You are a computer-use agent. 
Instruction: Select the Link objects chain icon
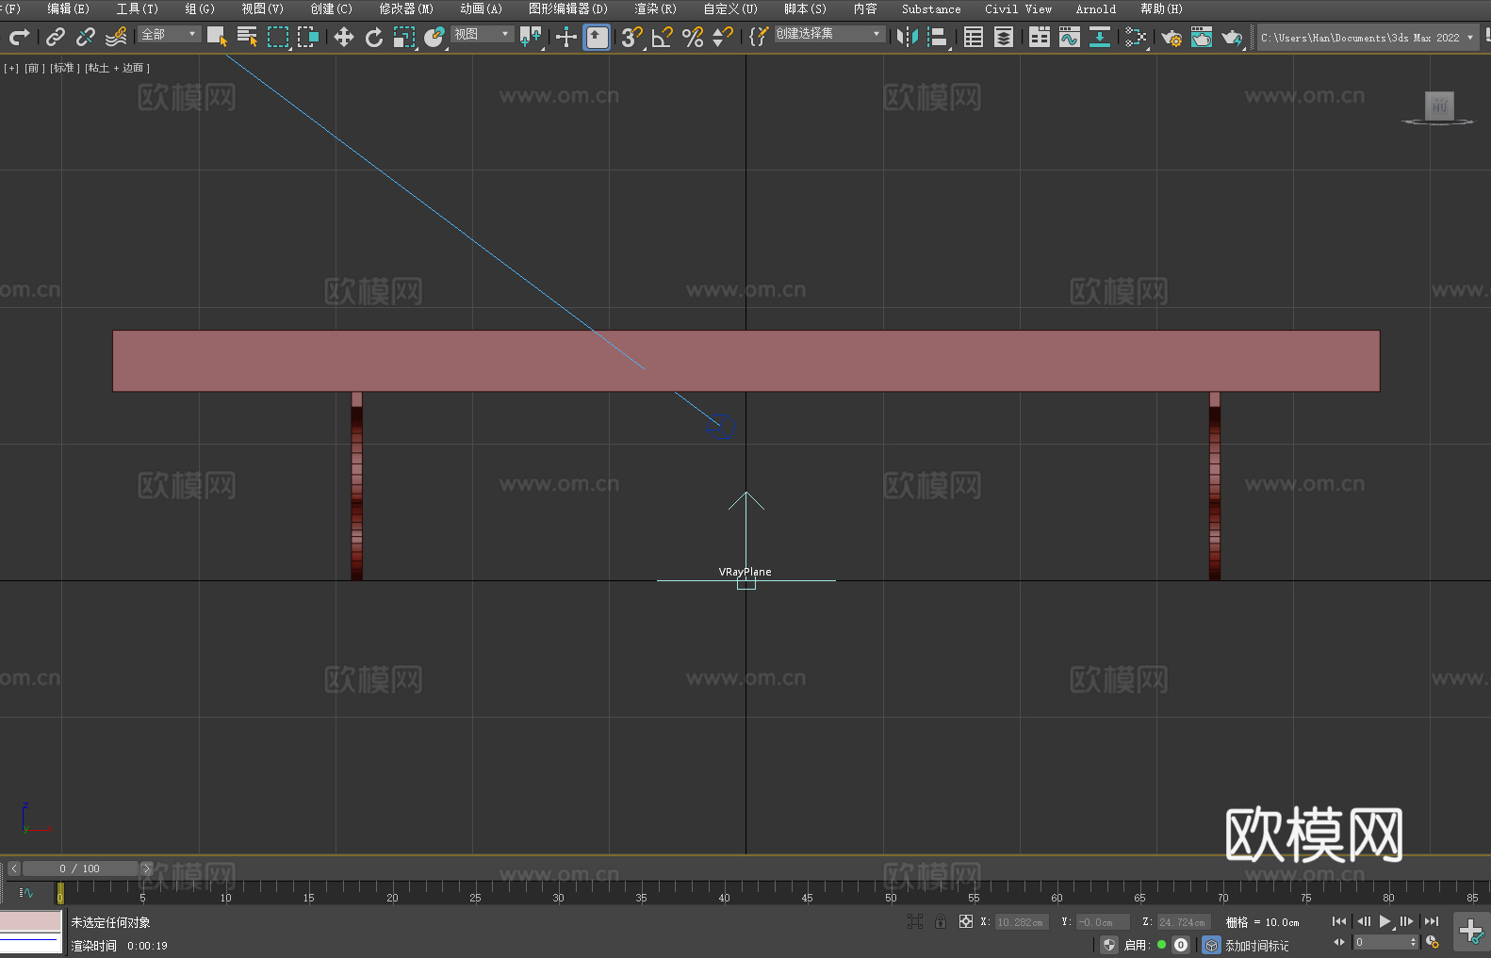(56, 37)
